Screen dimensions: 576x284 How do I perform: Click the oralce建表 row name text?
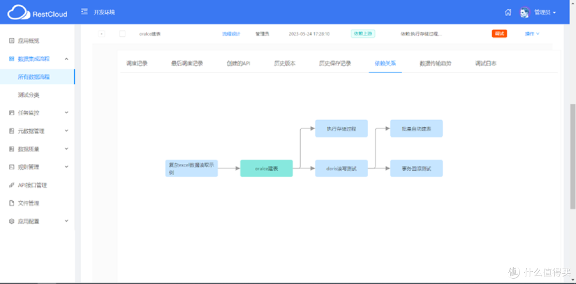coord(150,34)
